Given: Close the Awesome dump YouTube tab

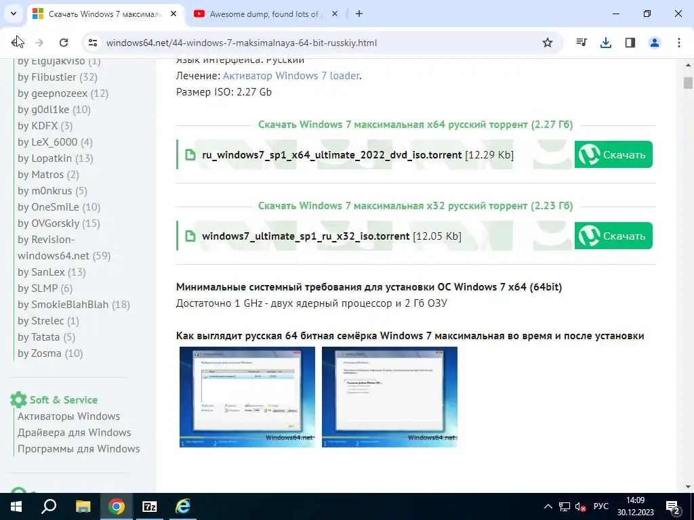Looking at the screenshot, I should (x=335, y=14).
